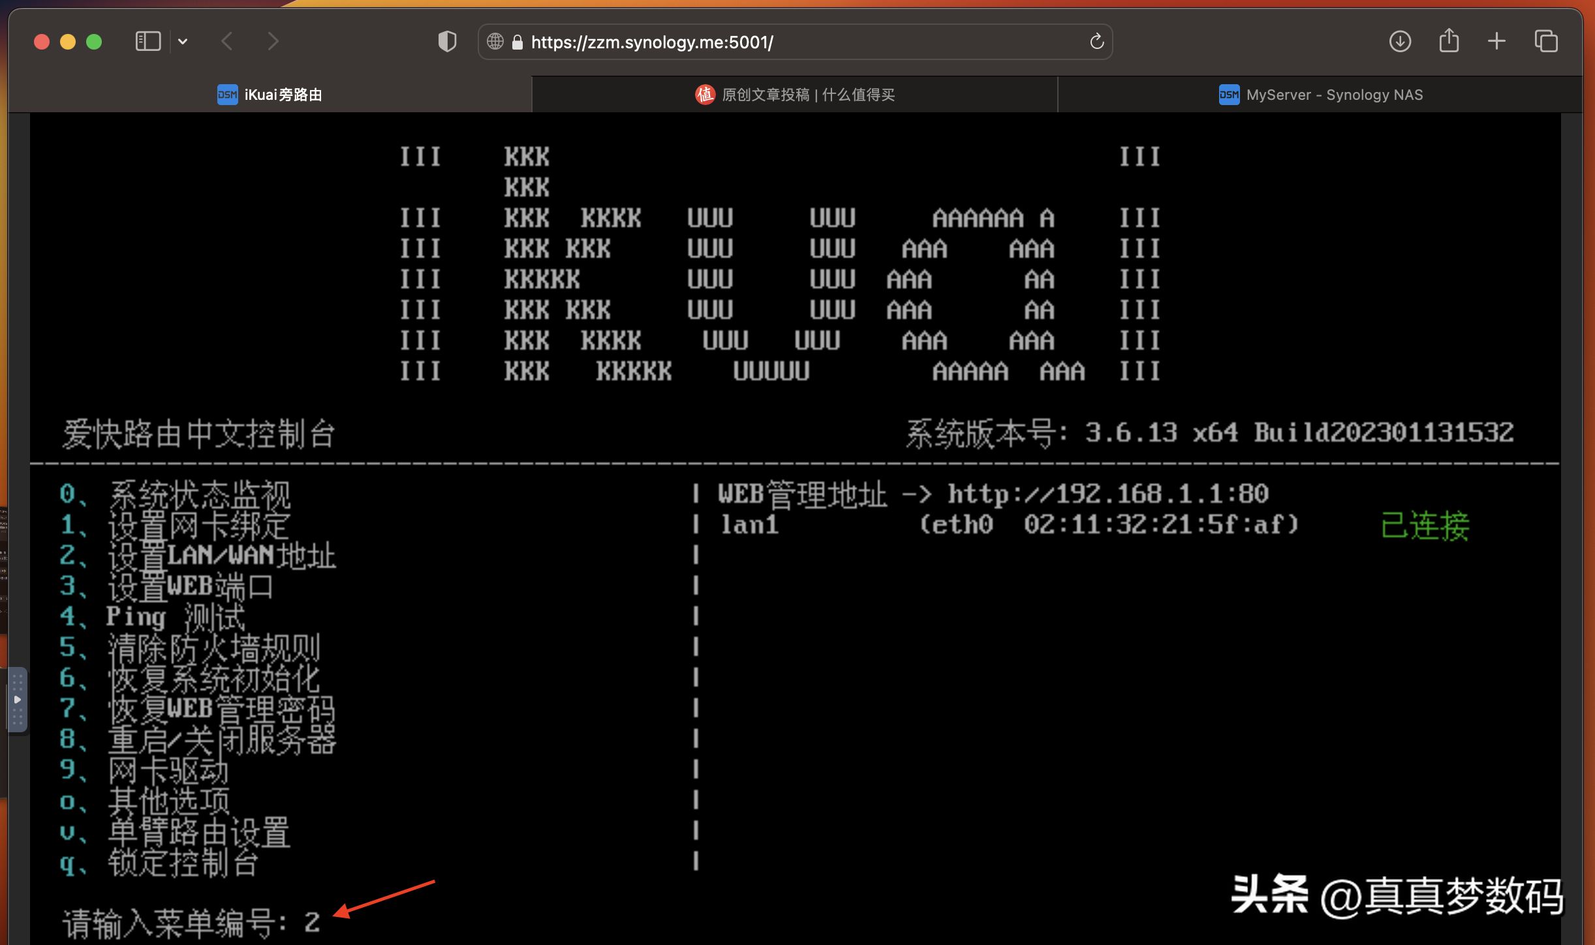Viewport: 1595px width, 945px height.
Task: Click the yellow minimize window button
Action: click(x=68, y=42)
